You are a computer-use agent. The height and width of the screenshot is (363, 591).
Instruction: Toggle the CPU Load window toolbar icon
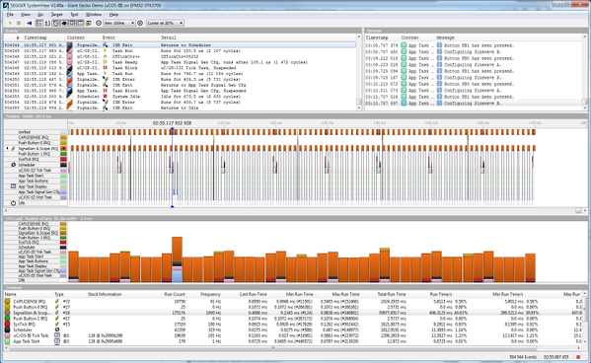pyautogui.click(x=72, y=23)
